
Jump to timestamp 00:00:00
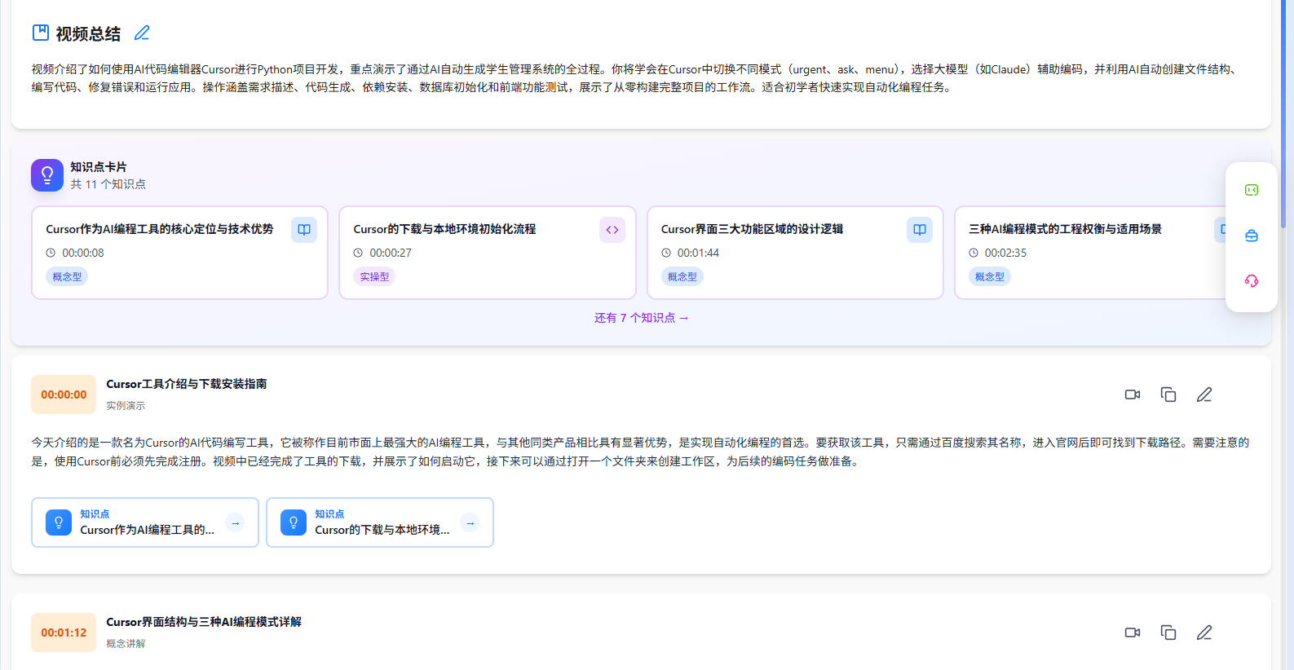[64, 395]
